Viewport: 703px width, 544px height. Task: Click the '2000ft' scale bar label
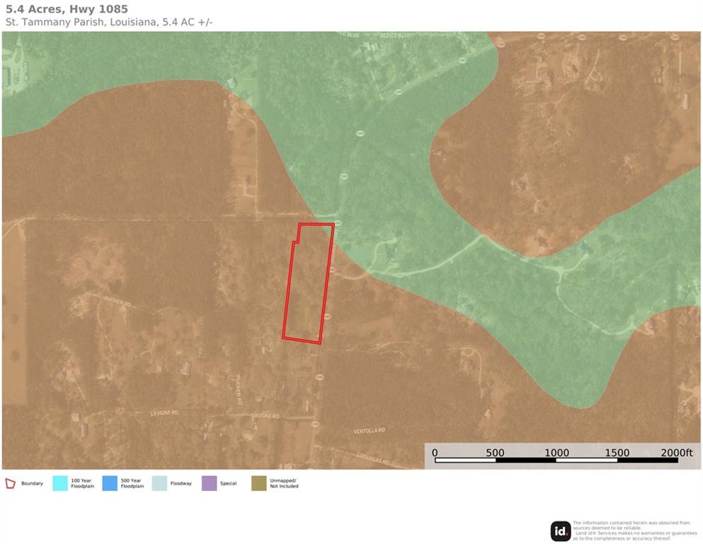(677, 453)
